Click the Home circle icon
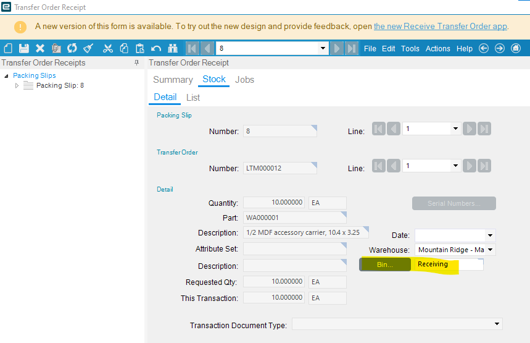 coord(515,48)
